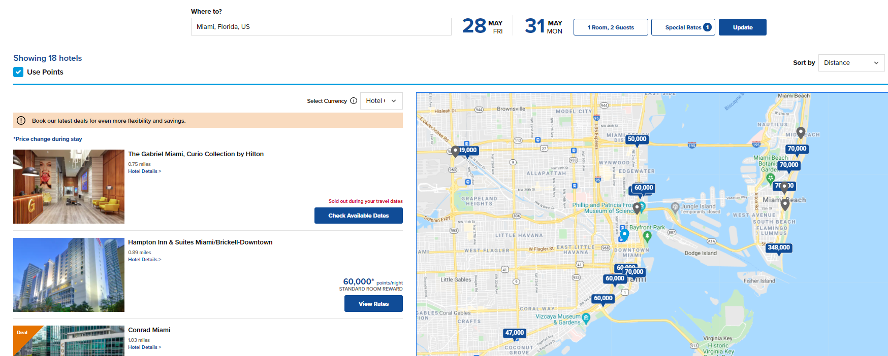This screenshot has width=888, height=356.
Task: Open the Special Rates options
Action: point(683,27)
